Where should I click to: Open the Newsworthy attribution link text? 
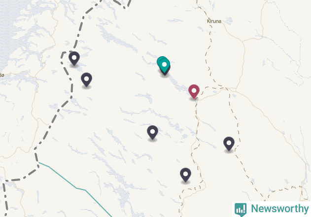coord(279,209)
